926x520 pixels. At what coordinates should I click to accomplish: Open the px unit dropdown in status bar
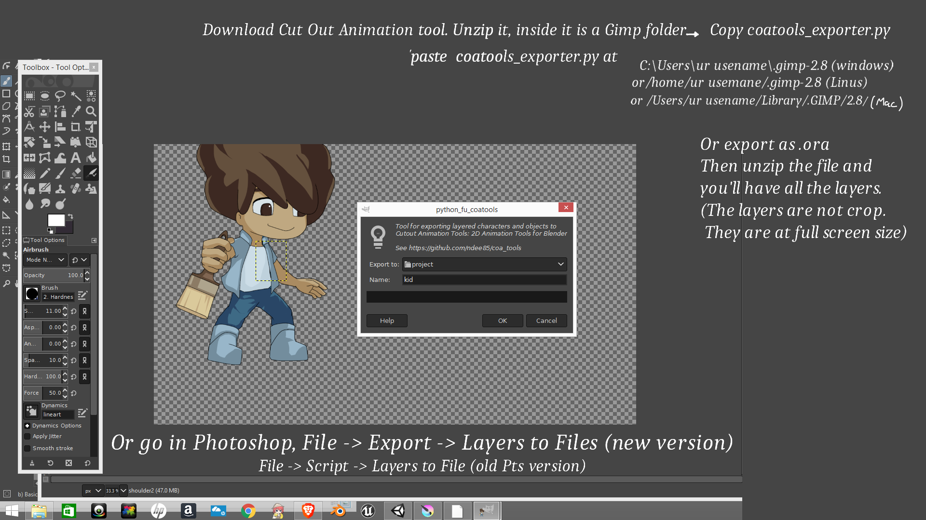[93, 491]
